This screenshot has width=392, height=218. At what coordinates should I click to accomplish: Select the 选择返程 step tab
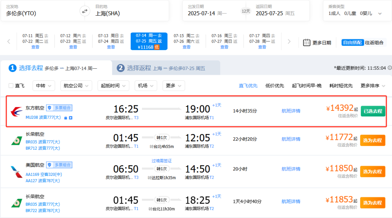[x=166, y=68]
